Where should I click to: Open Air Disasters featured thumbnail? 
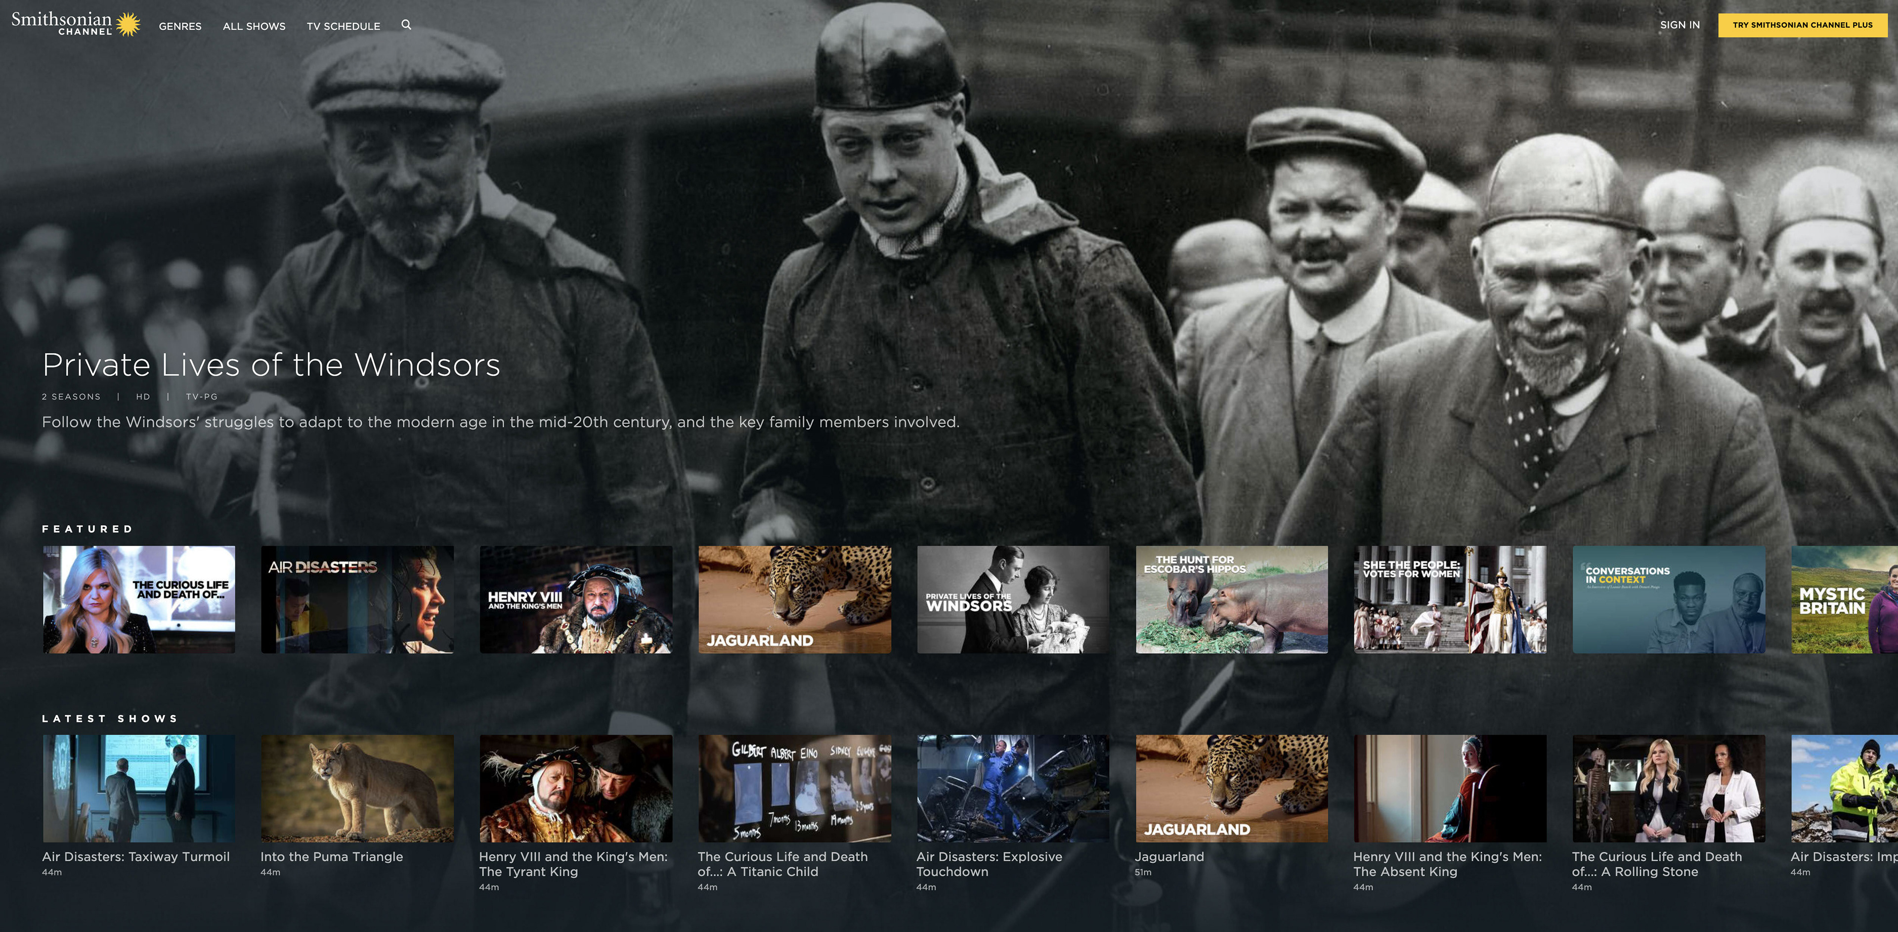click(x=357, y=599)
